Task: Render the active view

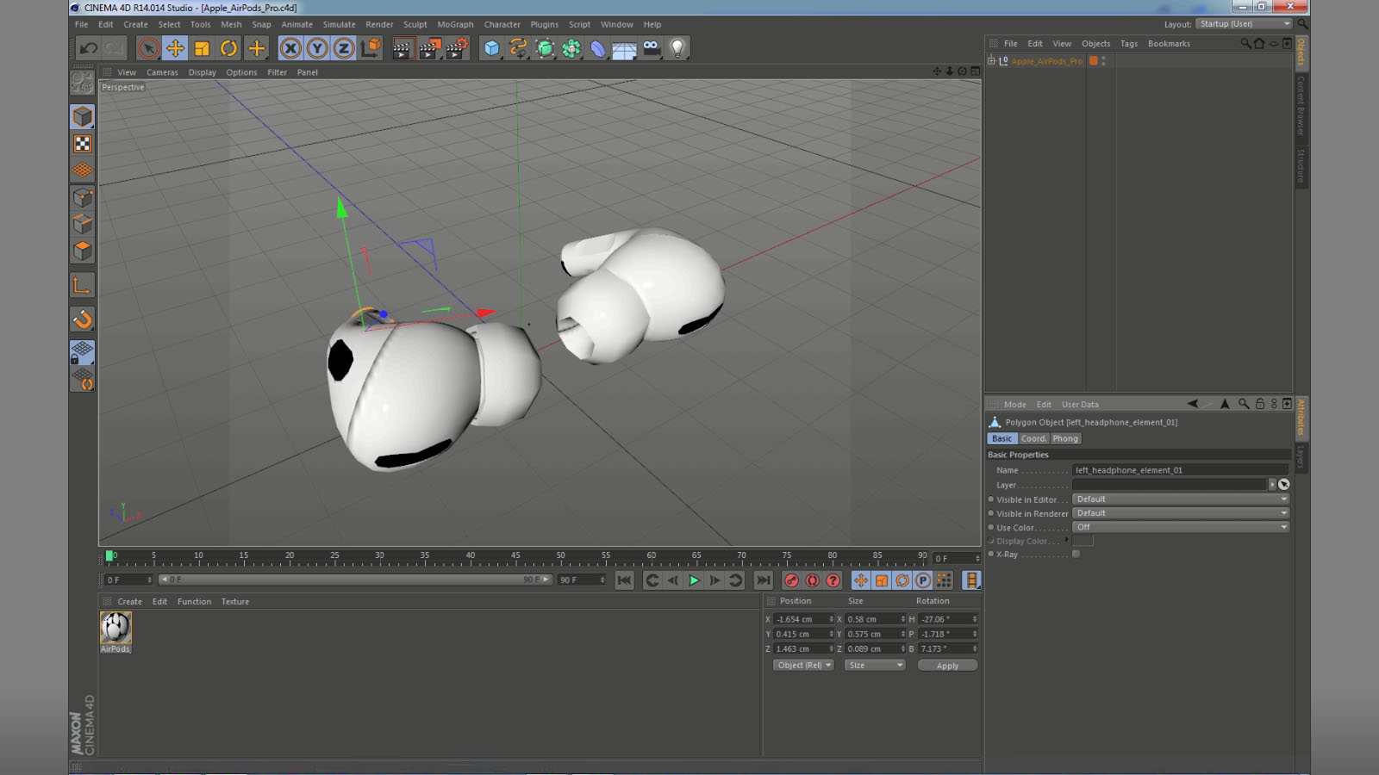Action: [x=402, y=48]
